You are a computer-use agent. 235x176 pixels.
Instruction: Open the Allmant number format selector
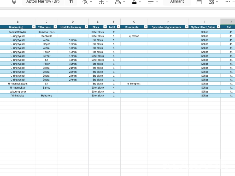[177, 2]
